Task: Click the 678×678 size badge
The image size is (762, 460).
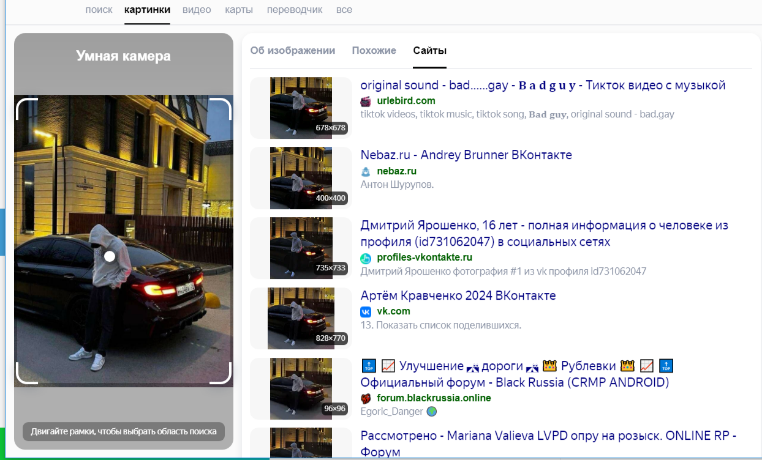Action: coord(331,128)
